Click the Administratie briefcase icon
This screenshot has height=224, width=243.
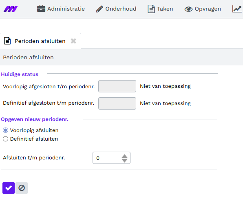(x=41, y=9)
